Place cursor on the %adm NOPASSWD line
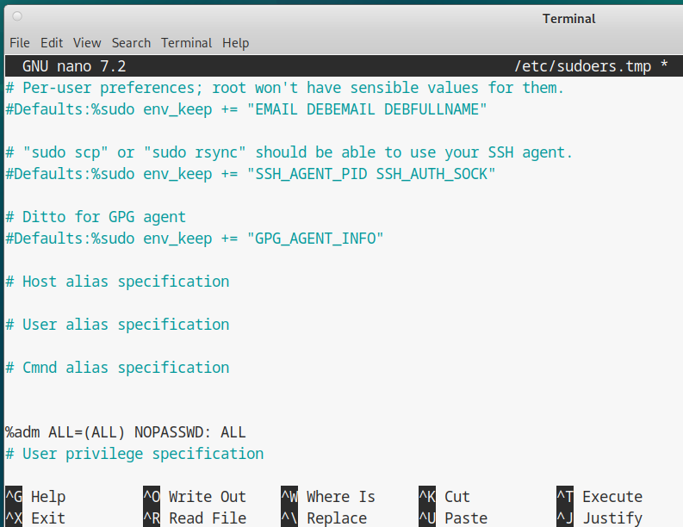Viewport: 683px width, 527px height. [x=126, y=432]
